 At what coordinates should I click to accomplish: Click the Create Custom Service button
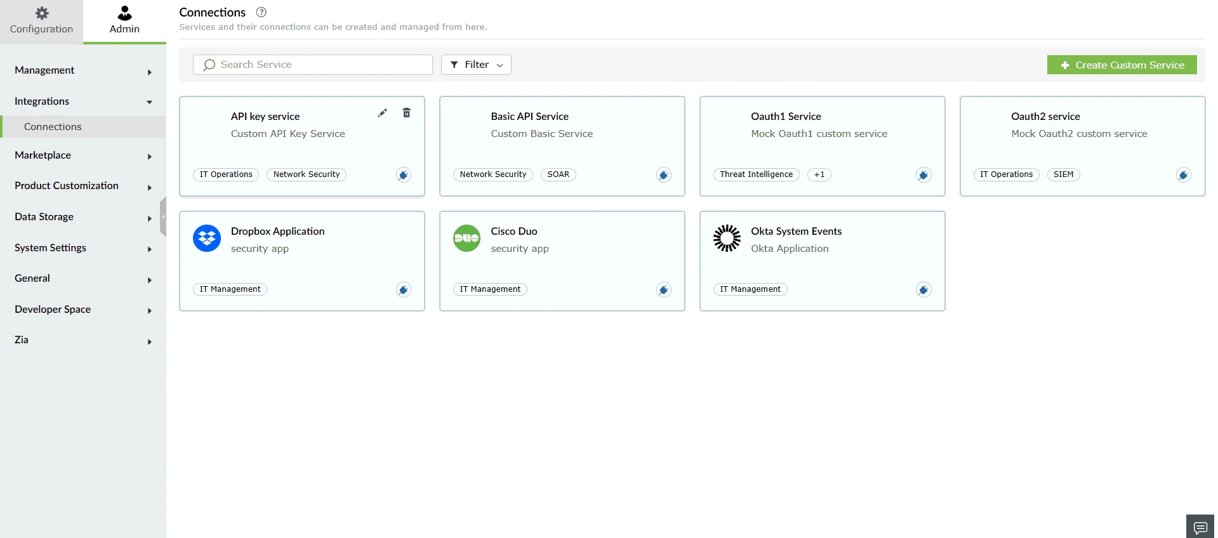point(1122,65)
